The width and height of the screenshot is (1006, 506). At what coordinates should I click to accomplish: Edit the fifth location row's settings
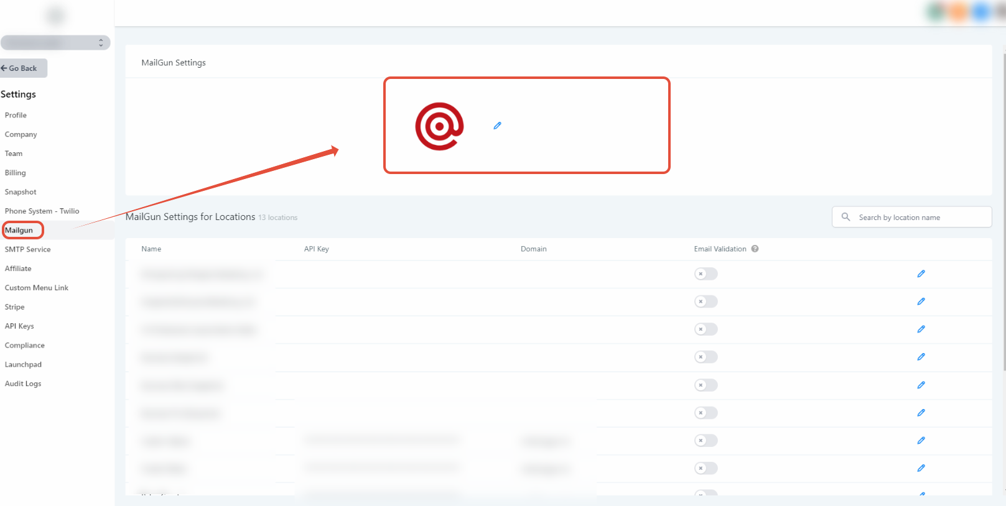coord(921,385)
